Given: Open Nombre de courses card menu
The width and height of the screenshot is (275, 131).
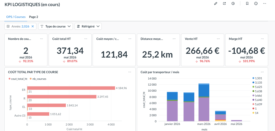Looking at the screenshot, I should [x=42, y=39].
